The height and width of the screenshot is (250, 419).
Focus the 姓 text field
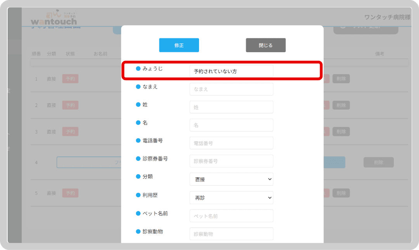coord(231,107)
